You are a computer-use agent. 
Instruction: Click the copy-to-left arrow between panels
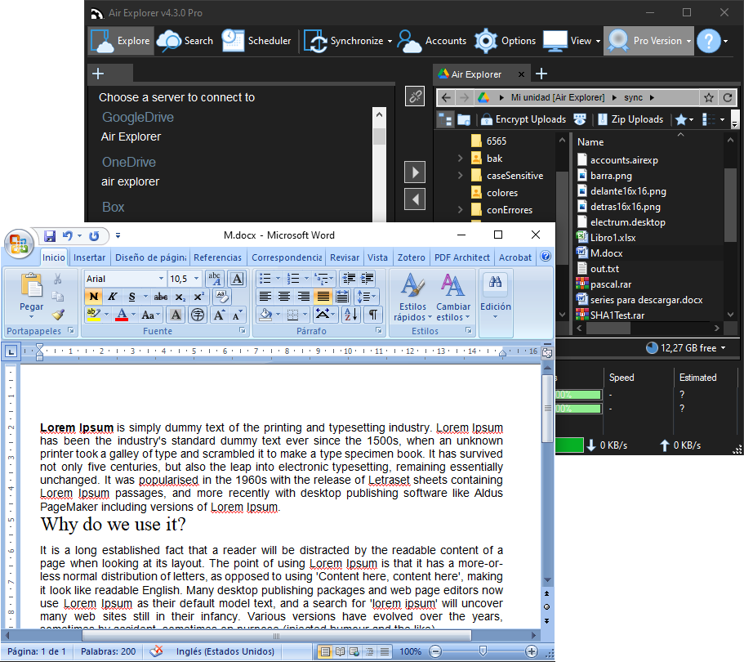click(x=415, y=199)
